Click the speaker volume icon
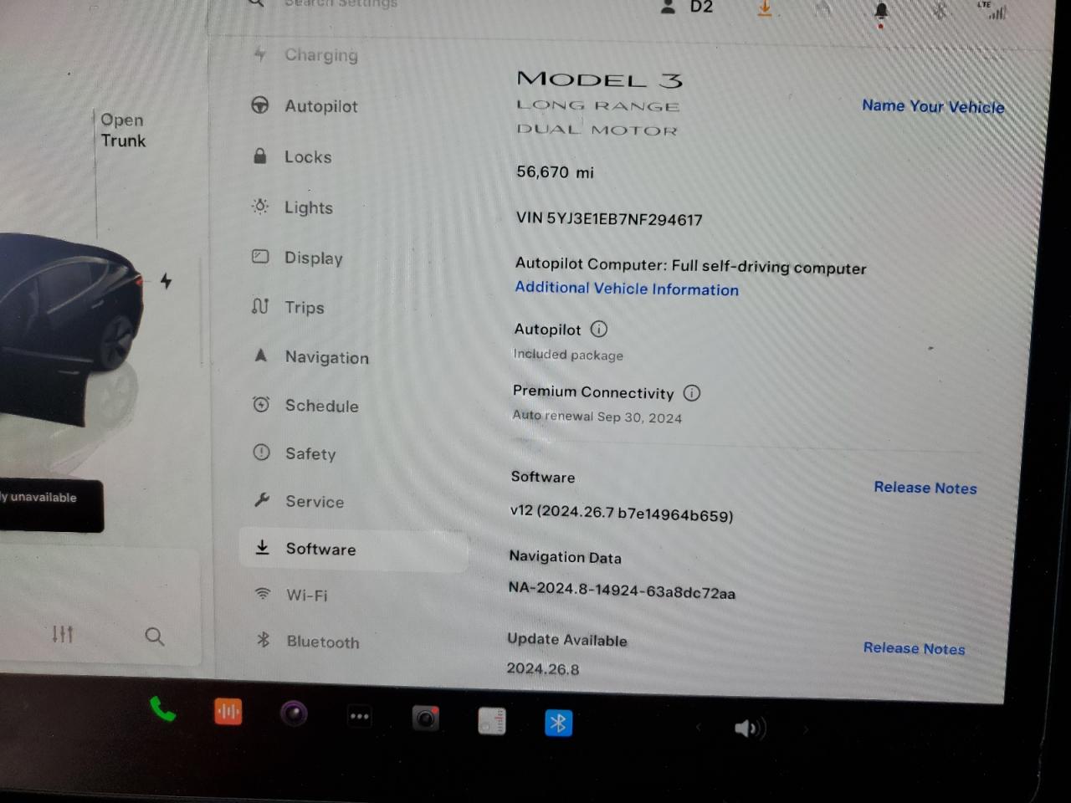The height and width of the screenshot is (803, 1071). [x=749, y=729]
